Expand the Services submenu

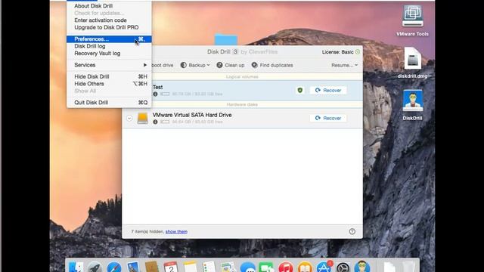[x=109, y=65]
